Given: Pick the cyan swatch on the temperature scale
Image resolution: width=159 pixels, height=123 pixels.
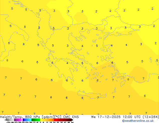Looking at the screenshot, I should tap(31, 120).
